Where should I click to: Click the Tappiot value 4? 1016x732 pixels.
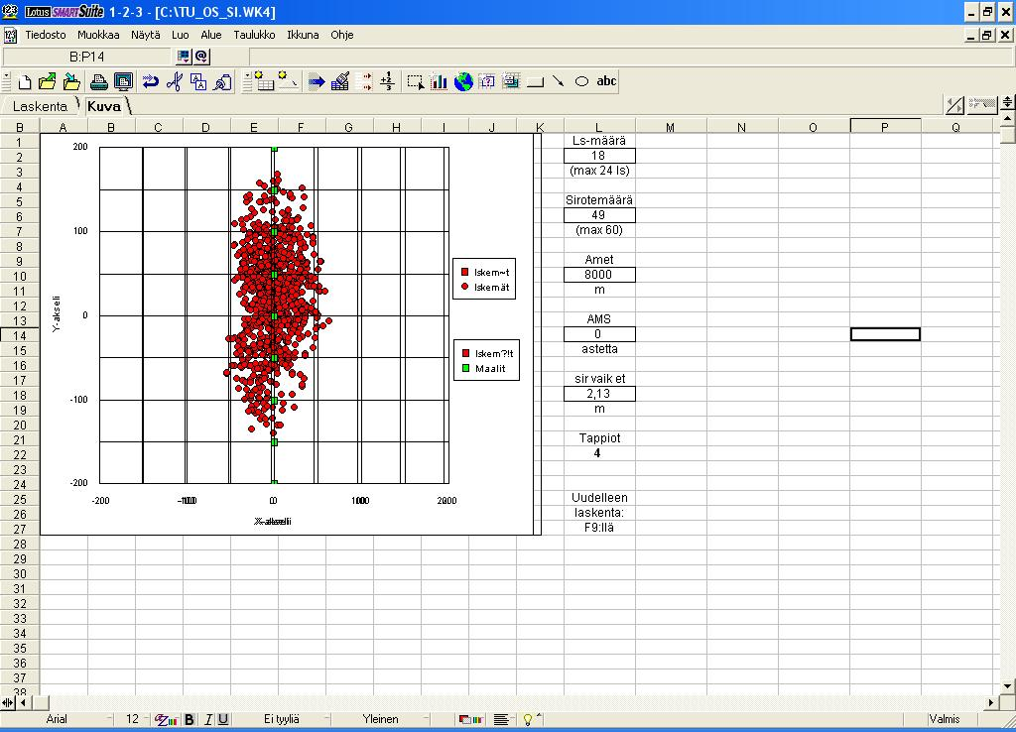click(596, 453)
